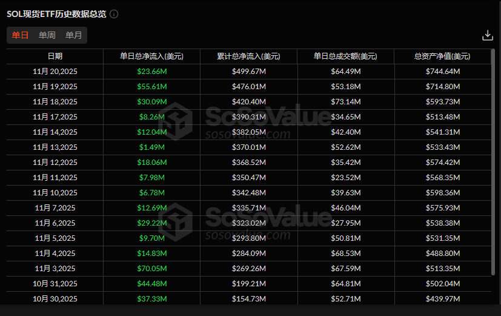Select the trading volume $64.49M
The height and width of the screenshot is (316, 501).
pos(346,72)
